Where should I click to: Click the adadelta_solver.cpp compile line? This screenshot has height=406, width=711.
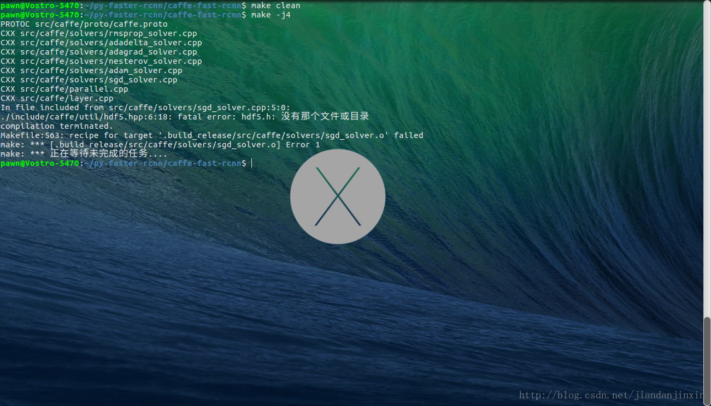click(x=101, y=43)
